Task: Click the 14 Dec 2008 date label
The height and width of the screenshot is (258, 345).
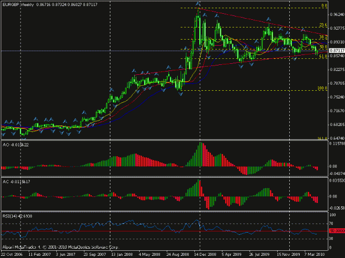Action: (205, 255)
